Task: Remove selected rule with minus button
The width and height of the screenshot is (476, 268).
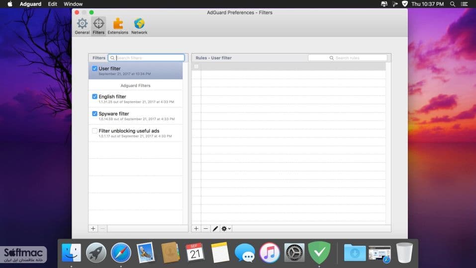Action: (x=206, y=229)
